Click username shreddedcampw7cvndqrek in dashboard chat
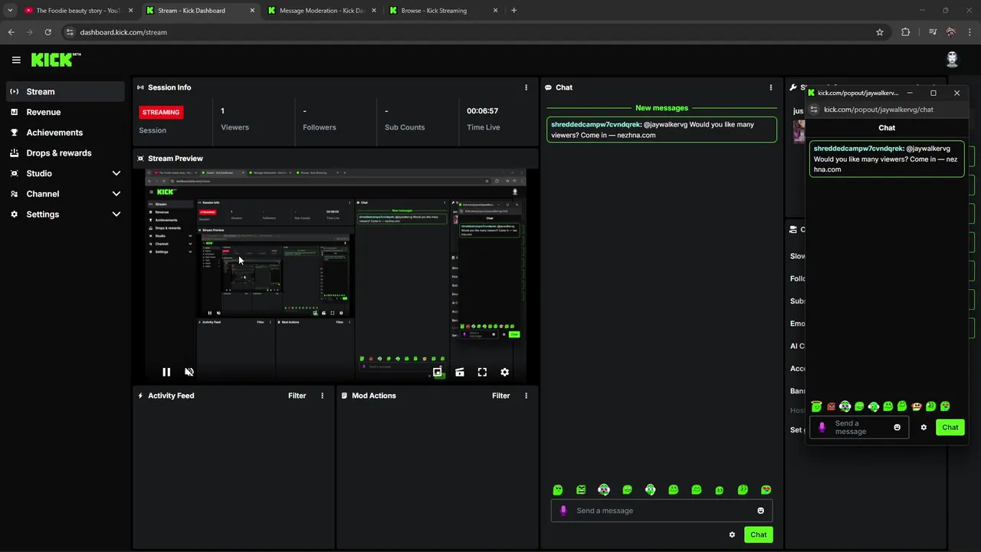981x552 pixels. click(x=595, y=124)
